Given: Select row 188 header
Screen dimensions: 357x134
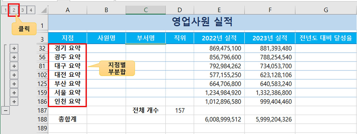Looking at the screenshot, I should pos(42,120).
